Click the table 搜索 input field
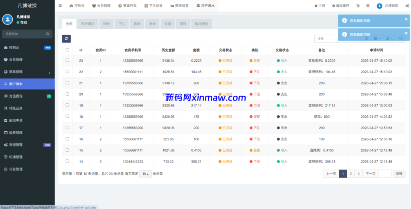The width and height of the screenshot is (411, 209). click(x=338, y=38)
